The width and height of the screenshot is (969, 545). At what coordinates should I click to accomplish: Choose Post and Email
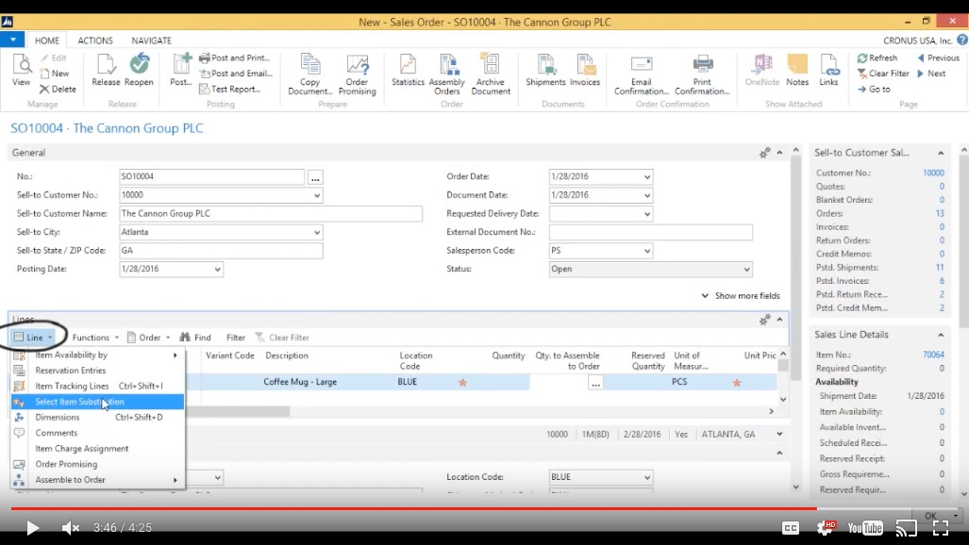(236, 73)
